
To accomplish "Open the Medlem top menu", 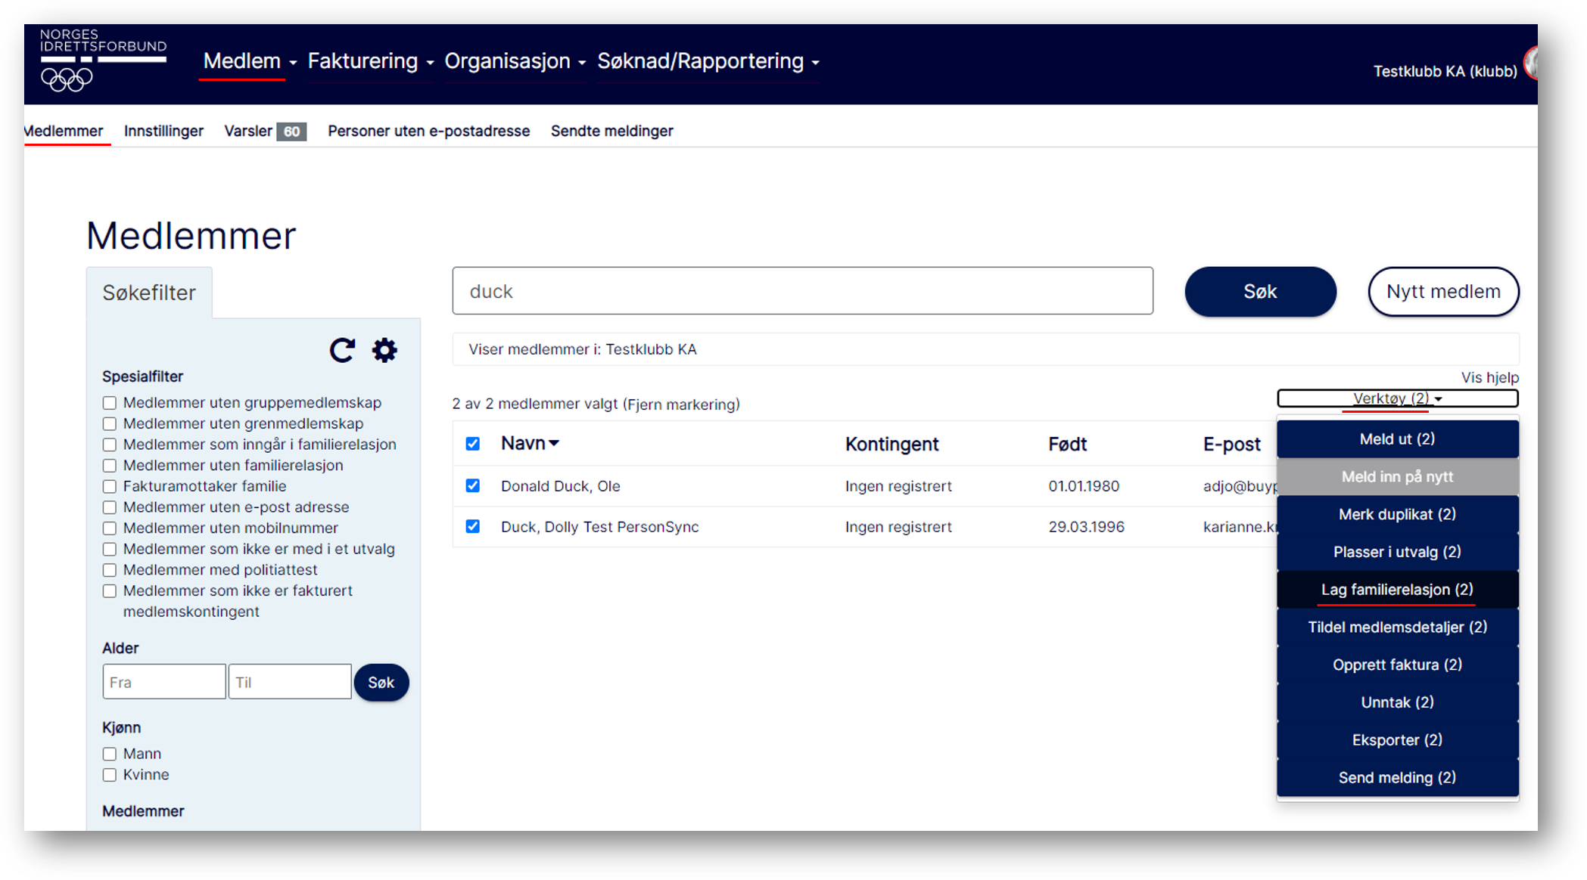I will (249, 61).
